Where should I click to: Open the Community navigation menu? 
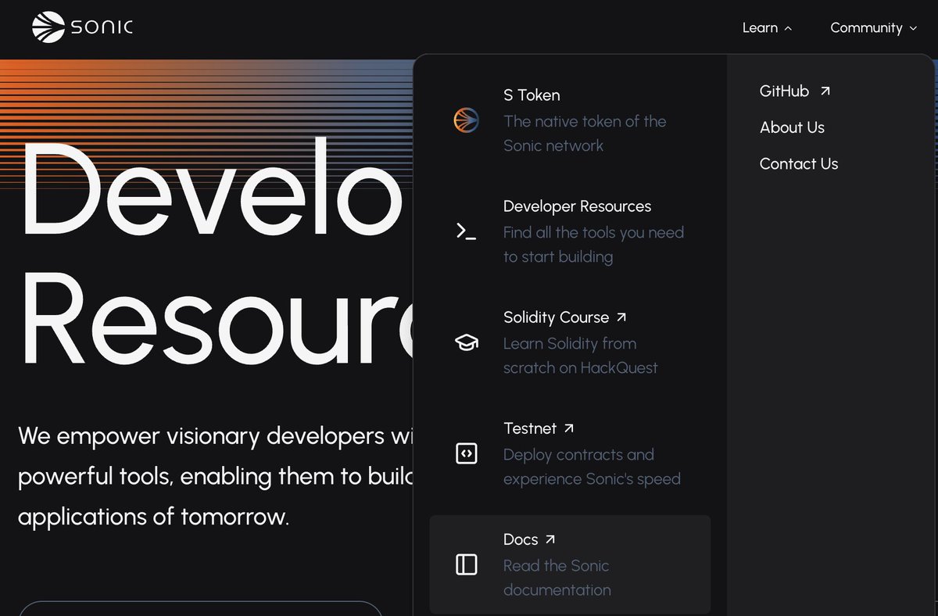point(873,28)
